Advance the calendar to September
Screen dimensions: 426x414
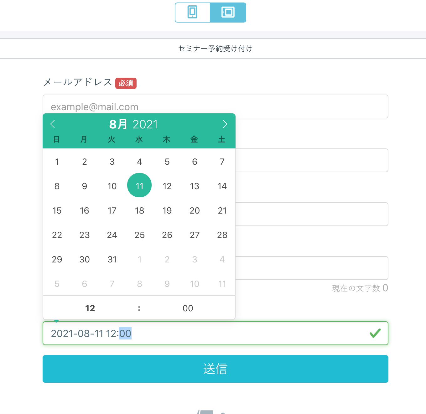[x=225, y=124]
